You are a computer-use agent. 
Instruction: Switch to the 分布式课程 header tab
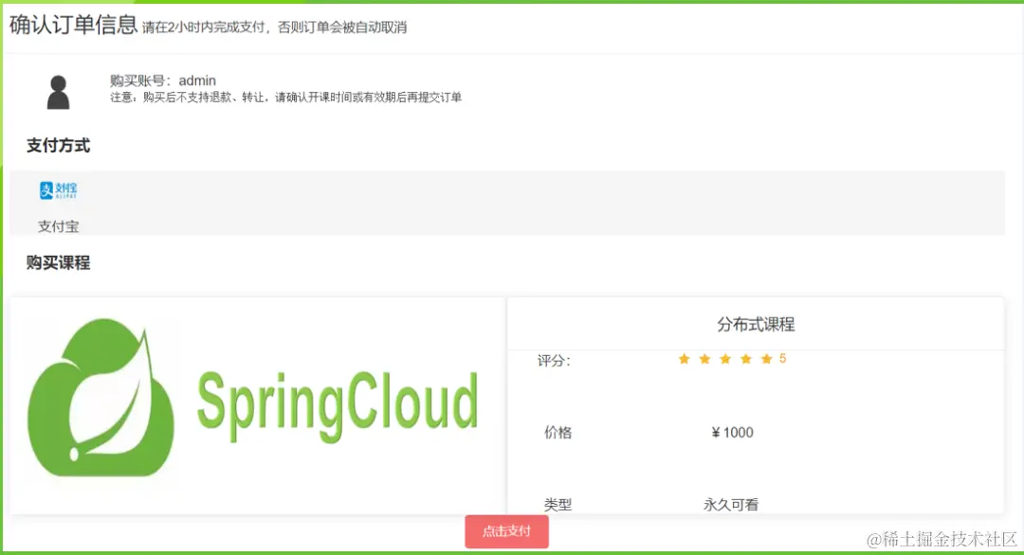tap(756, 324)
